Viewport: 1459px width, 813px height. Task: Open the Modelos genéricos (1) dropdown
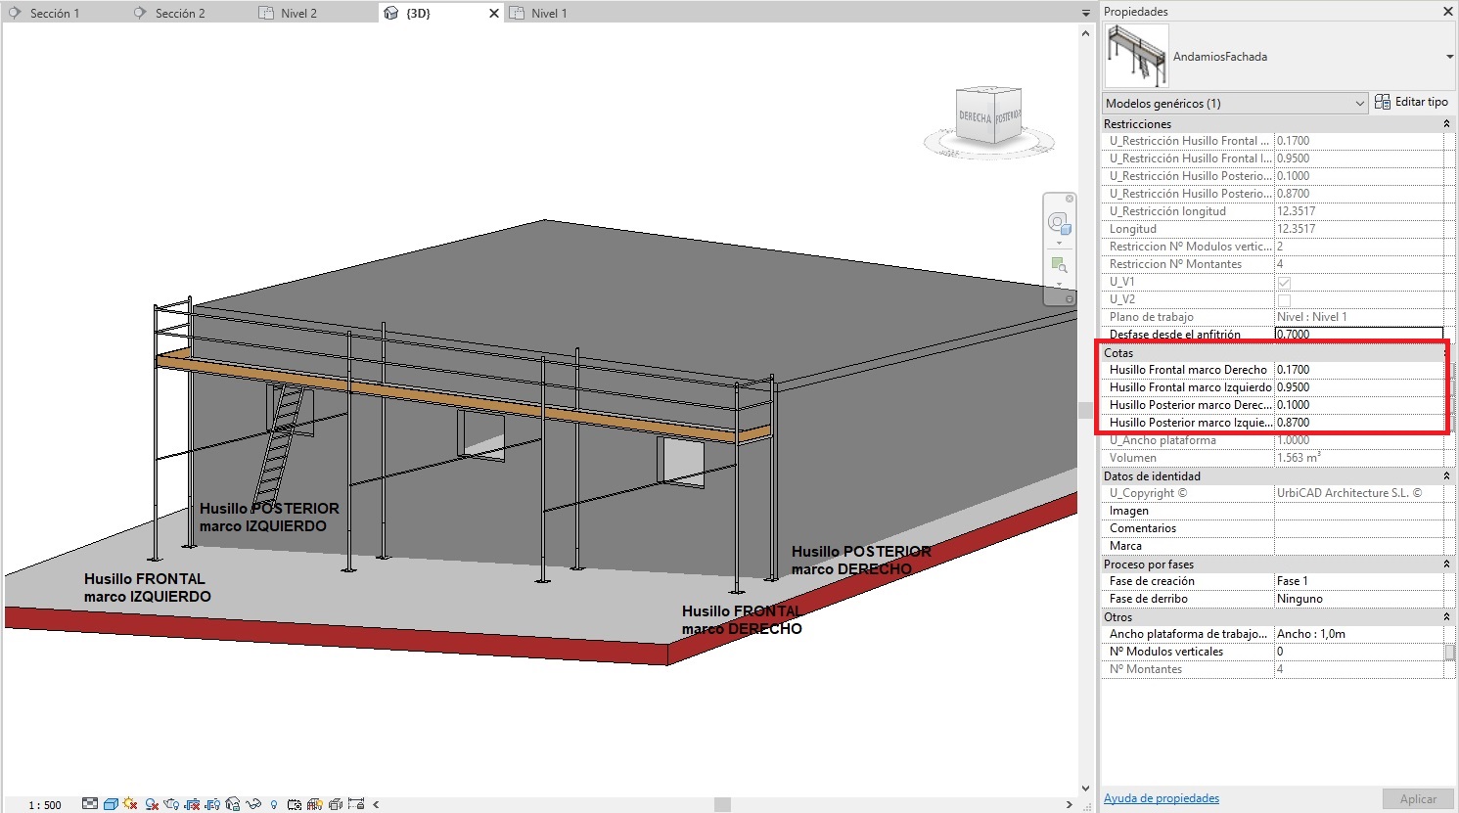click(1359, 104)
